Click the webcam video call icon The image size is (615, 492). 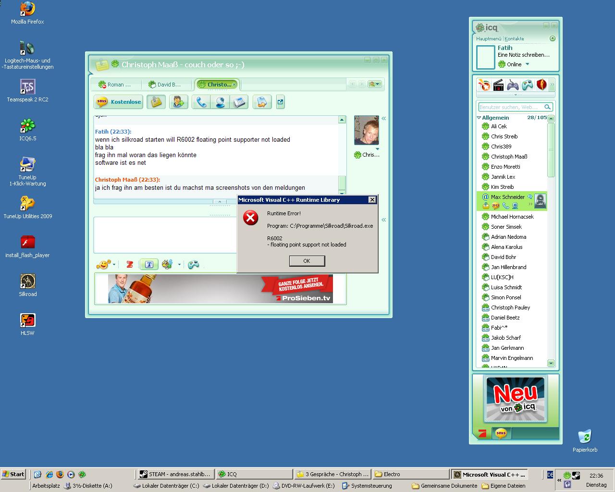click(x=221, y=102)
